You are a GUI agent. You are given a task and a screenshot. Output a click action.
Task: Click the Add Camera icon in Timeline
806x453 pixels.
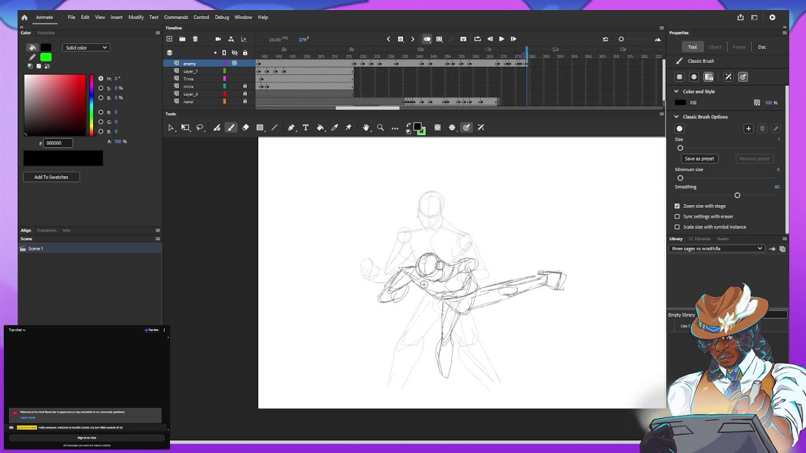tap(219, 39)
